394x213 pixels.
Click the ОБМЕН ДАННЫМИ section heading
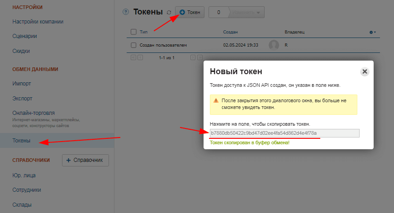pyautogui.click(x=35, y=69)
